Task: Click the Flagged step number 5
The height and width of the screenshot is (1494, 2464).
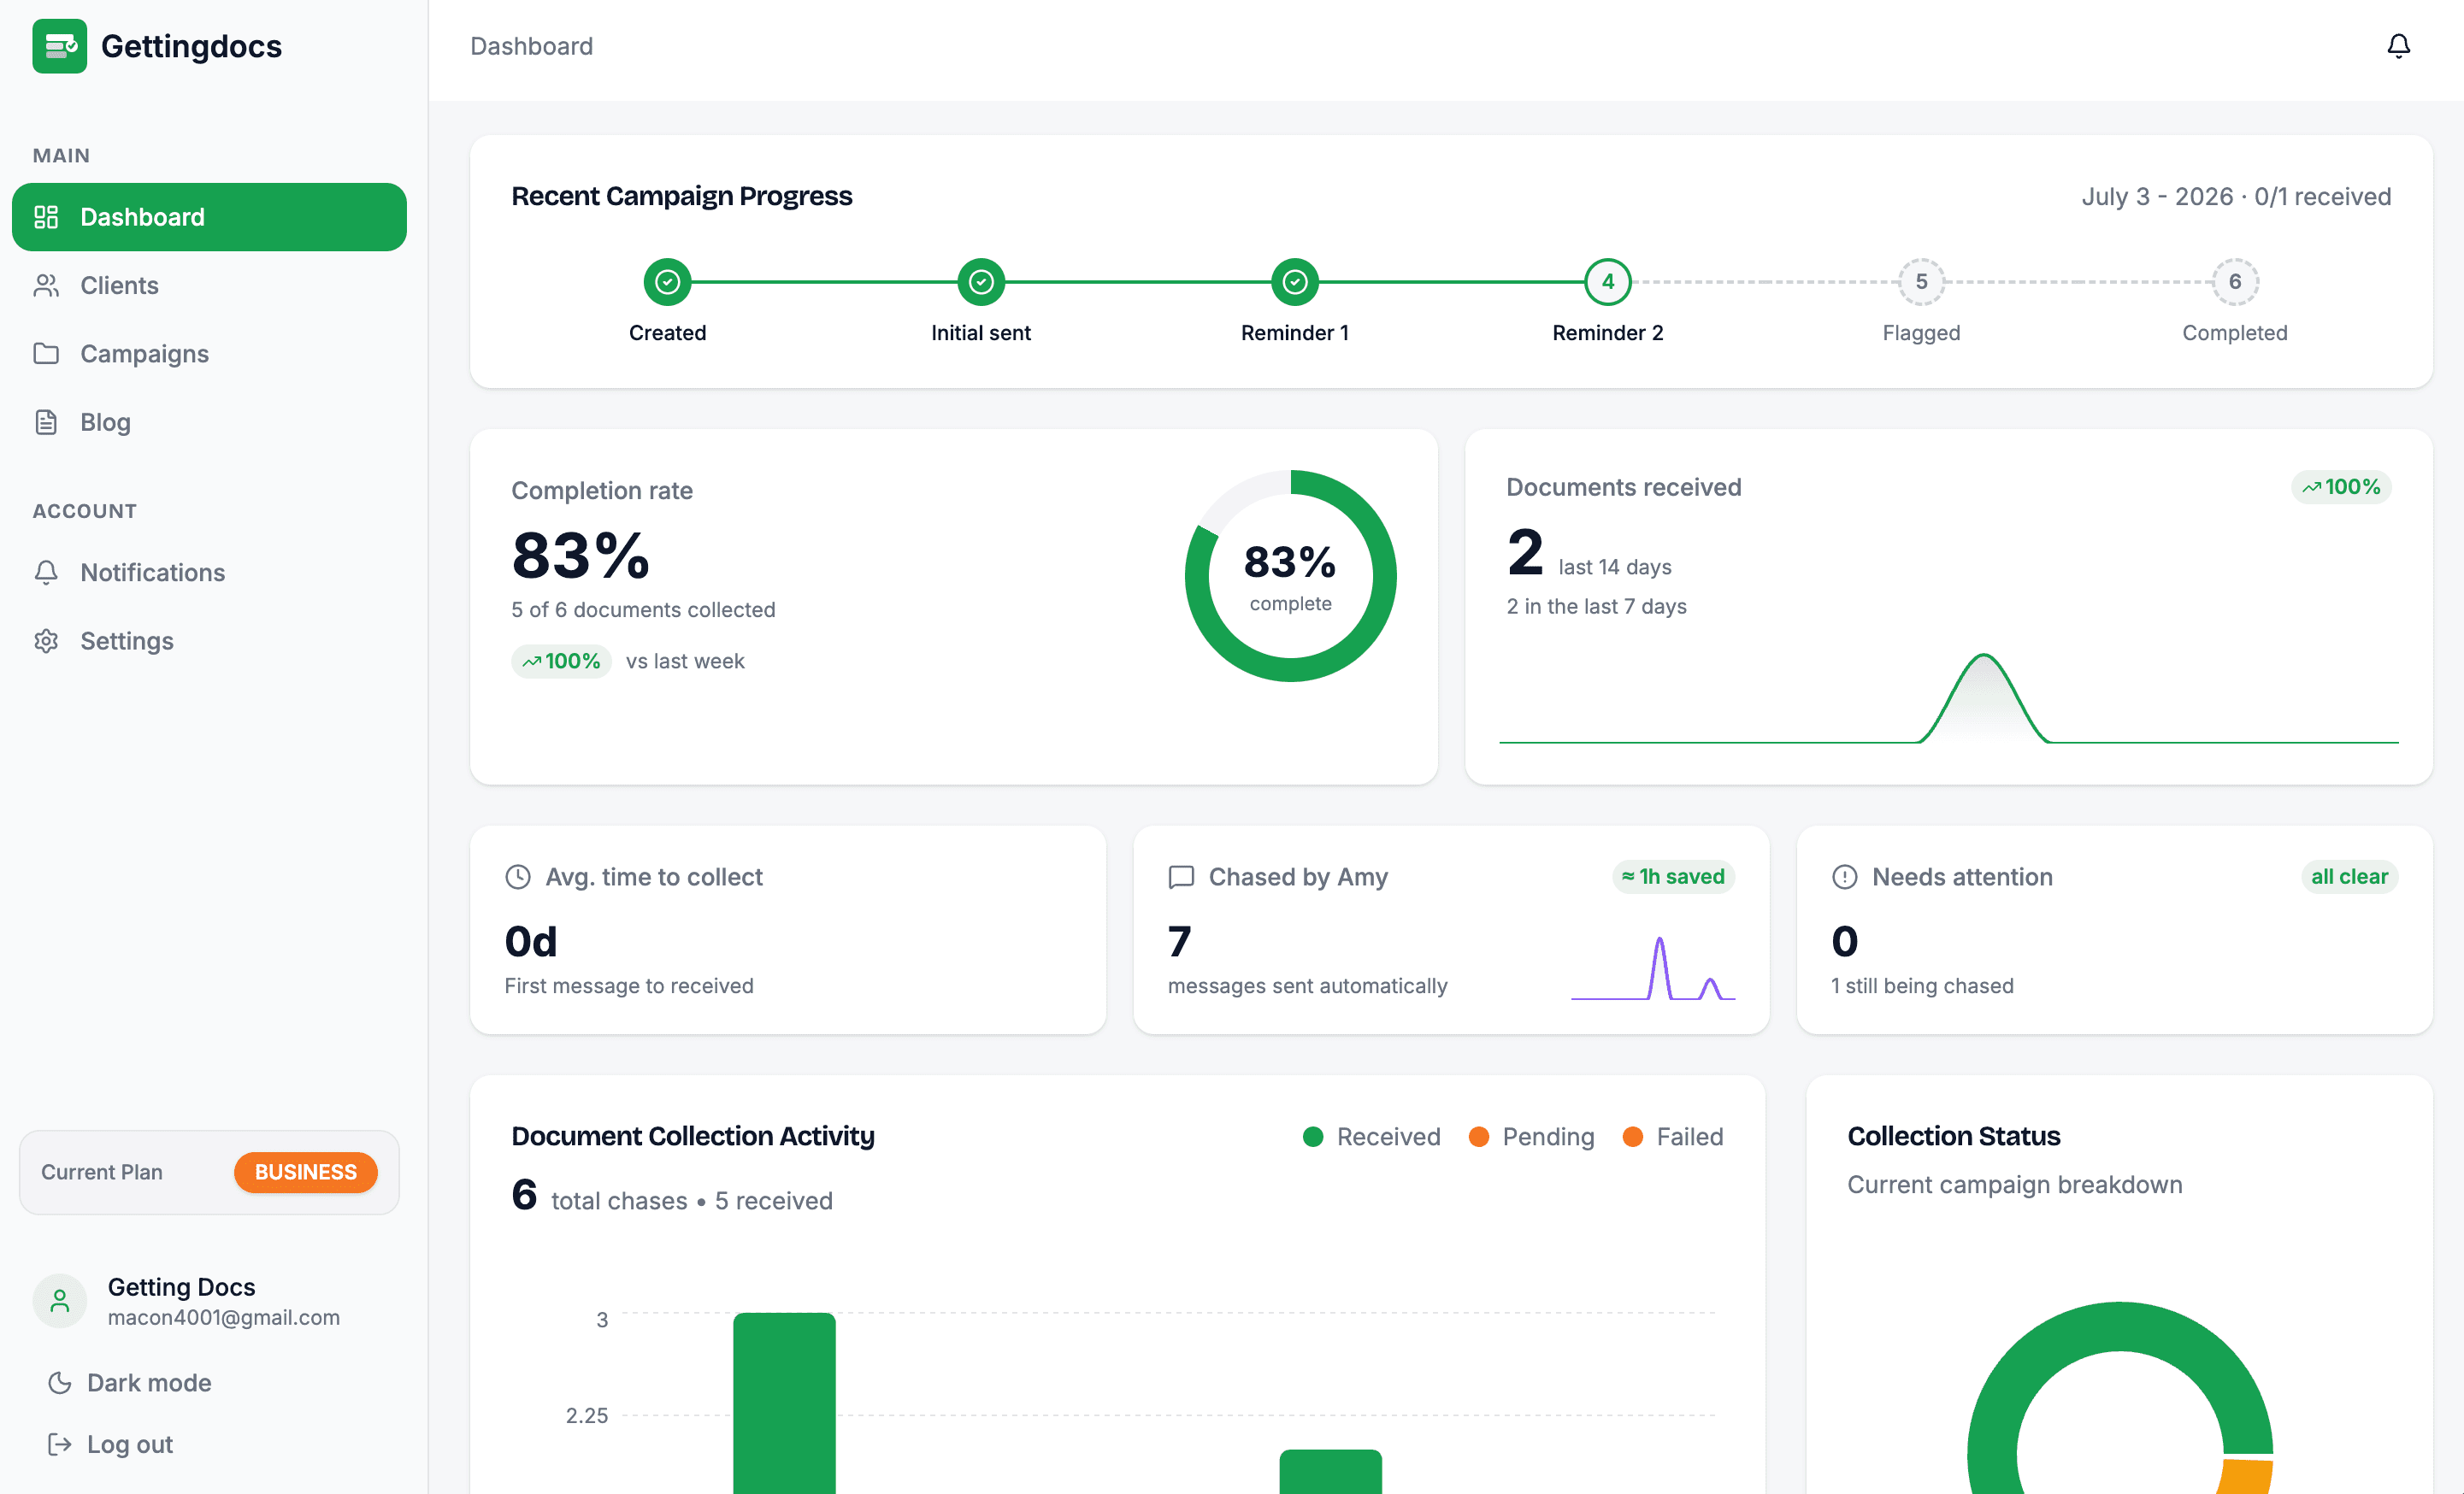Action: [1921, 282]
